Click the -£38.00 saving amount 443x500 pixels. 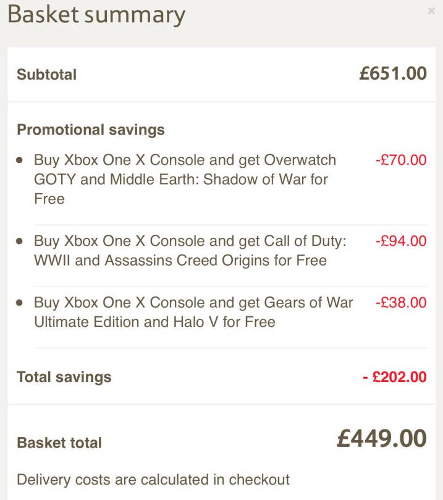click(x=400, y=302)
